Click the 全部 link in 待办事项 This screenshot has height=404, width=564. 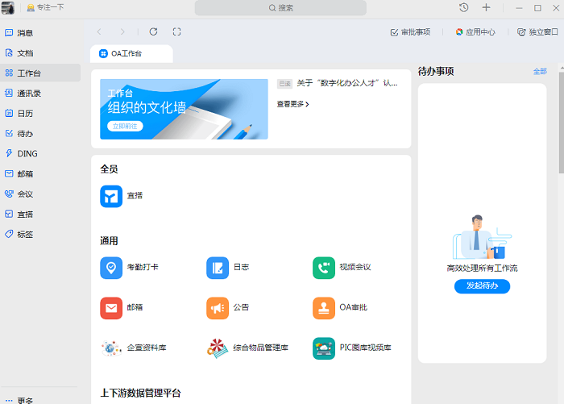pyautogui.click(x=539, y=72)
